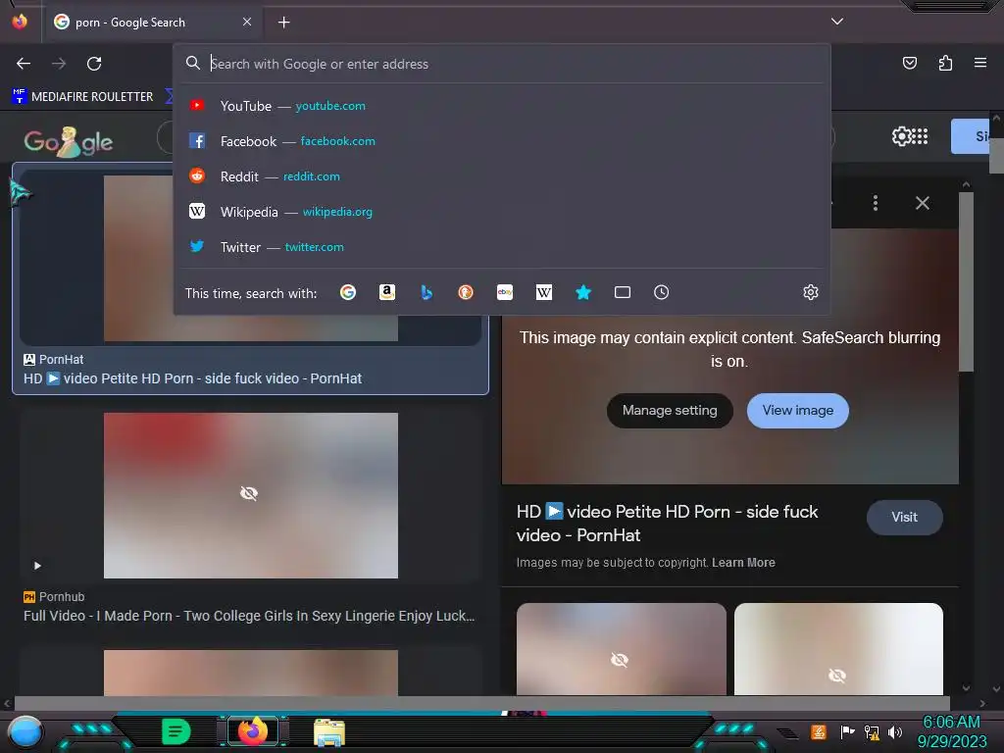
Task: Open Google quick settings gear icon
Action: tap(901, 135)
